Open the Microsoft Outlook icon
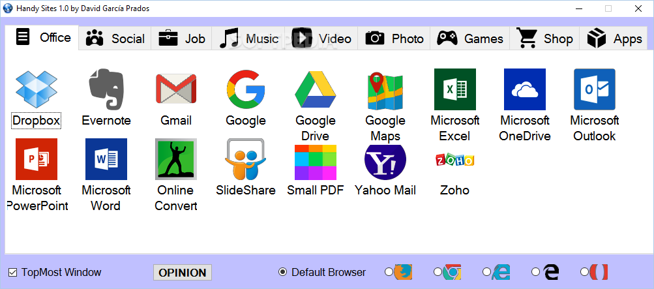This screenshot has width=654, height=289. coord(595,89)
